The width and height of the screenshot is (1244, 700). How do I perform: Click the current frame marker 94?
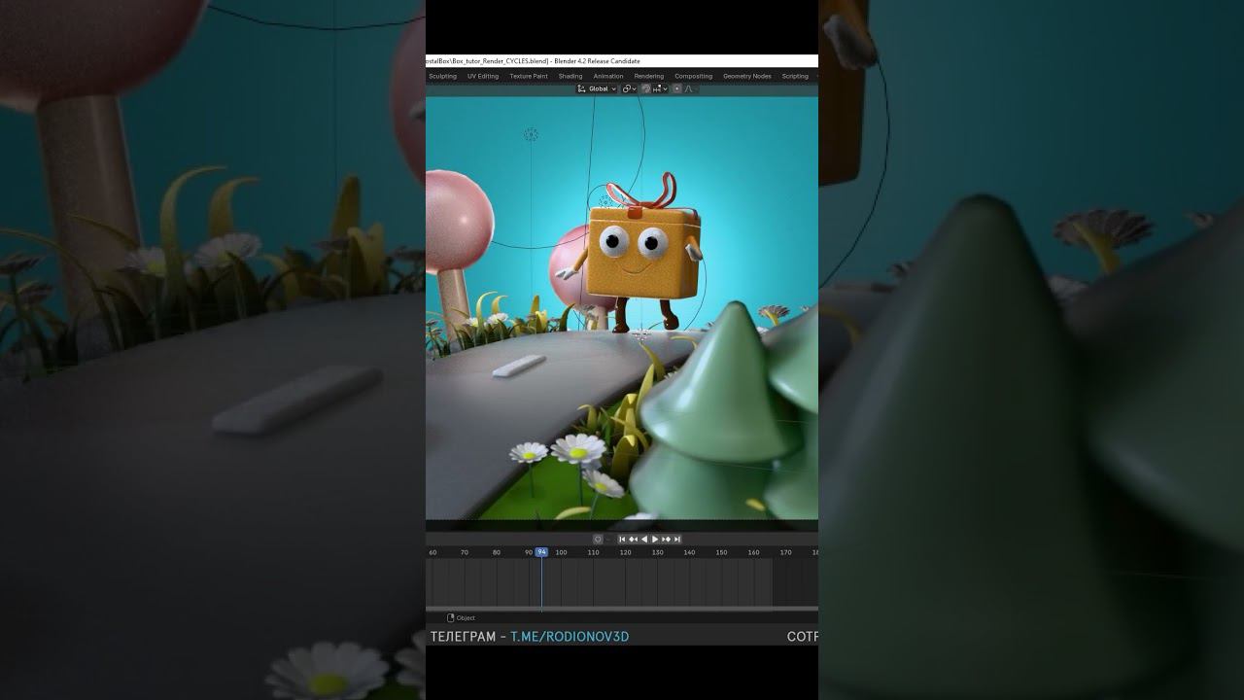pos(541,552)
